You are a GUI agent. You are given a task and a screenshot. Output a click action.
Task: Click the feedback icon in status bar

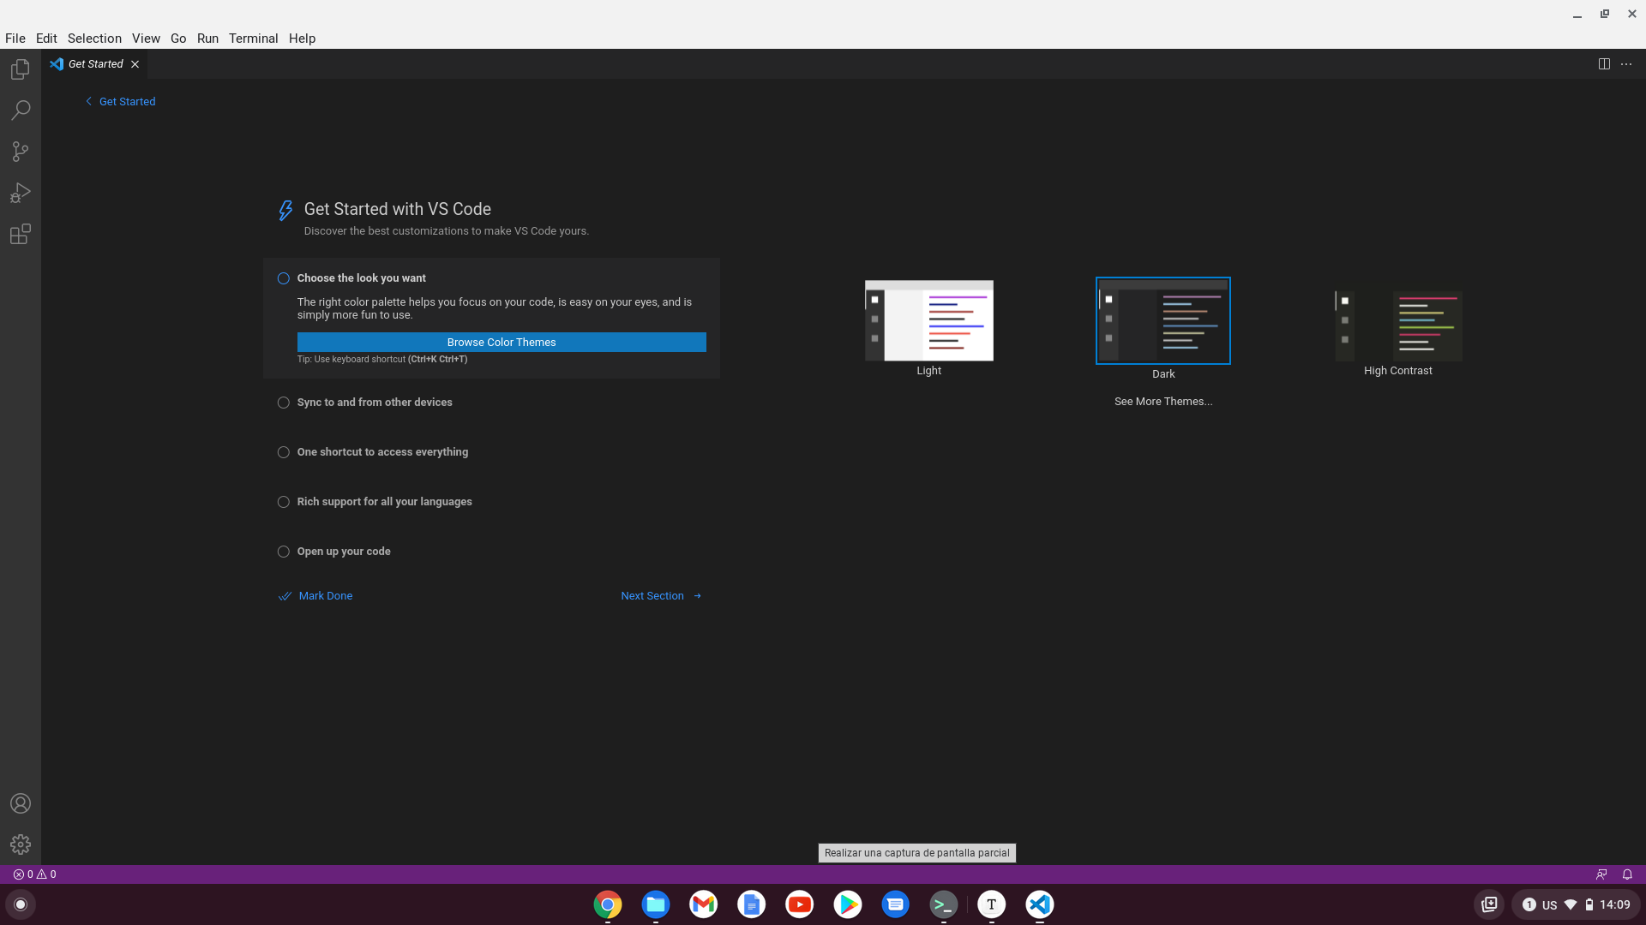coord(1601,874)
